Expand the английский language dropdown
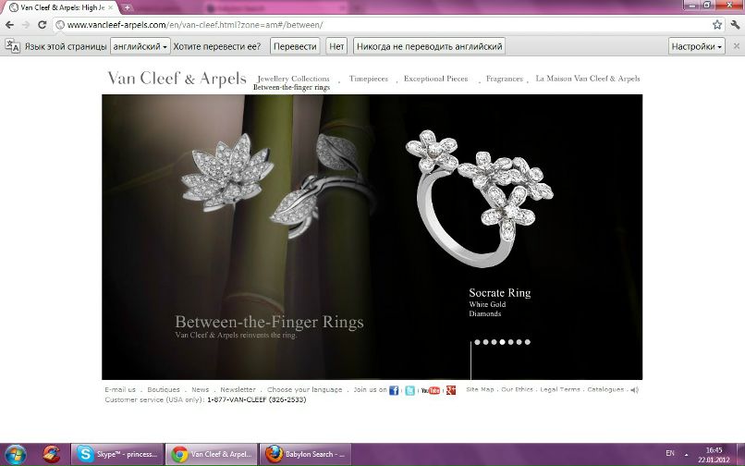The height and width of the screenshot is (466, 745). [x=140, y=45]
